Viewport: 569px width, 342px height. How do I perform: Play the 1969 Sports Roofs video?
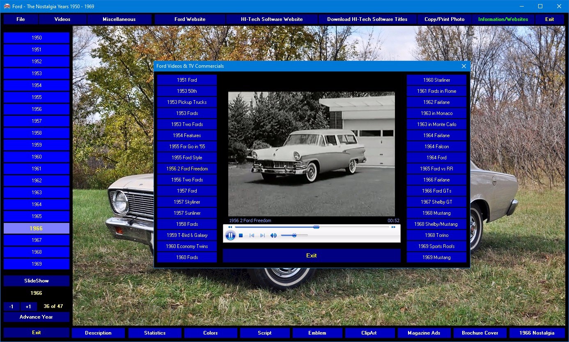point(436,246)
